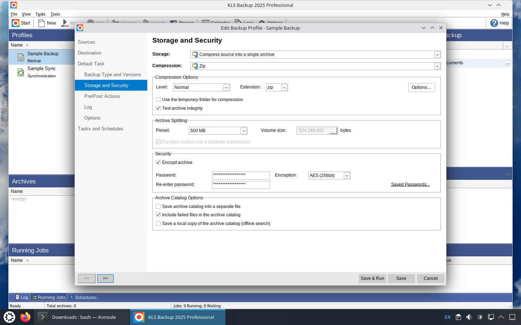Image resolution: width=521 pixels, height=325 pixels.
Task: Select Tasks and Schedules in sidebar
Action: point(111,129)
